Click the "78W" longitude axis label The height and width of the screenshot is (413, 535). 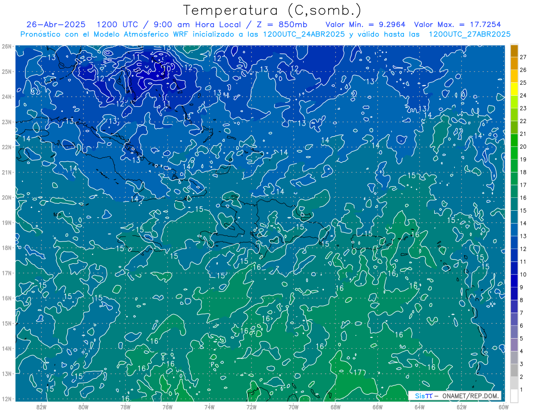pos(125,407)
